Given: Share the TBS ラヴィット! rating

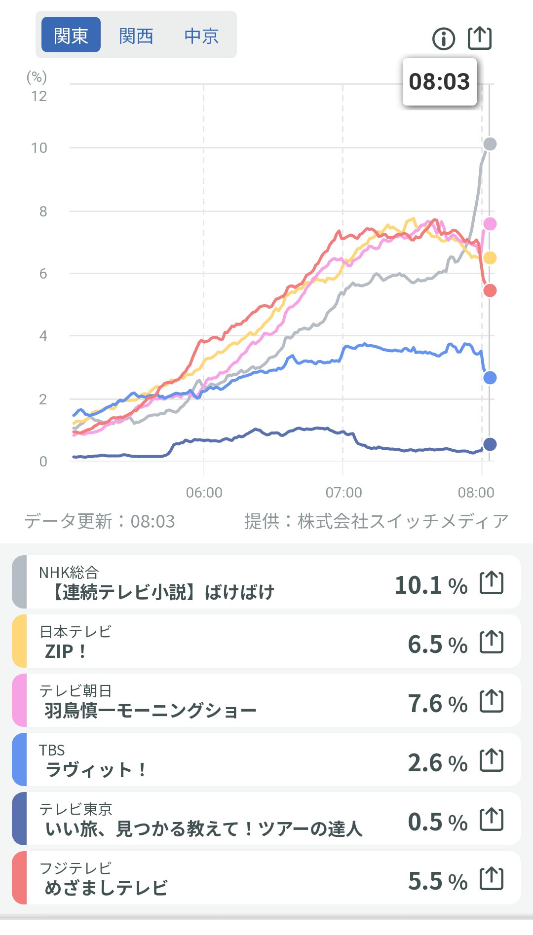Looking at the screenshot, I should pos(492,760).
